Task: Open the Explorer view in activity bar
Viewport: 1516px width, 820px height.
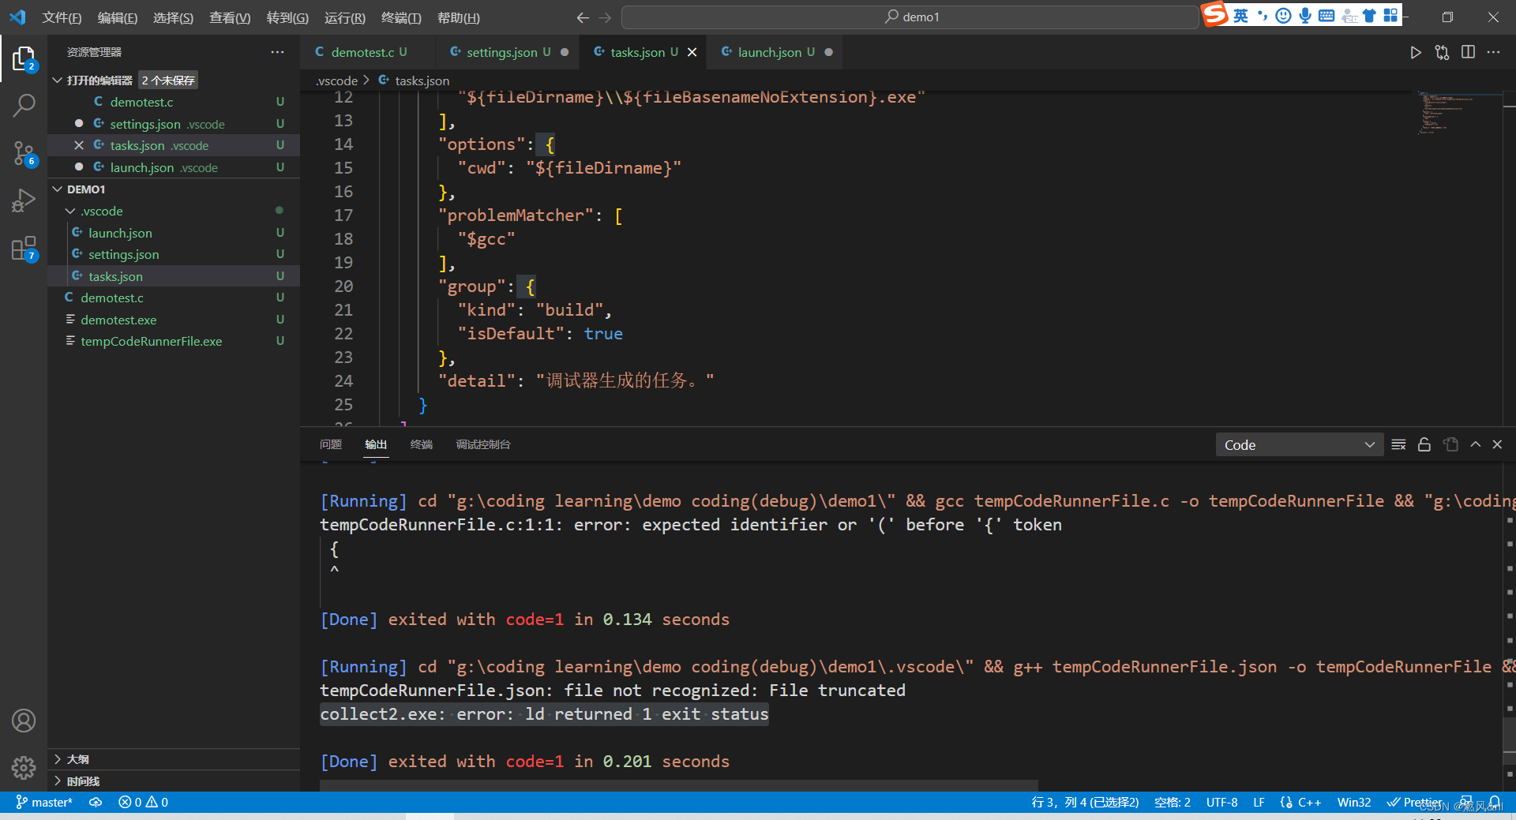Action: (24, 58)
